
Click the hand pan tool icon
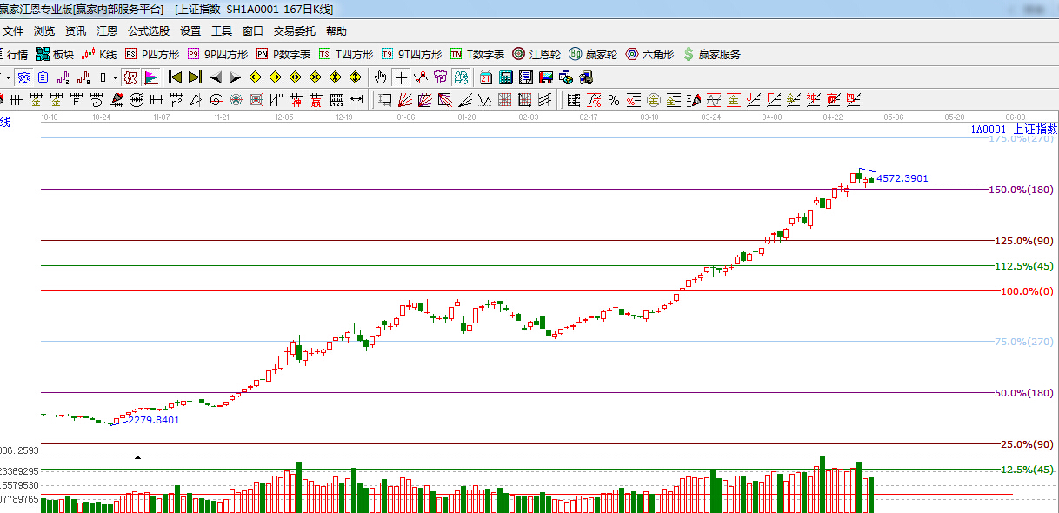[x=381, y=77]
